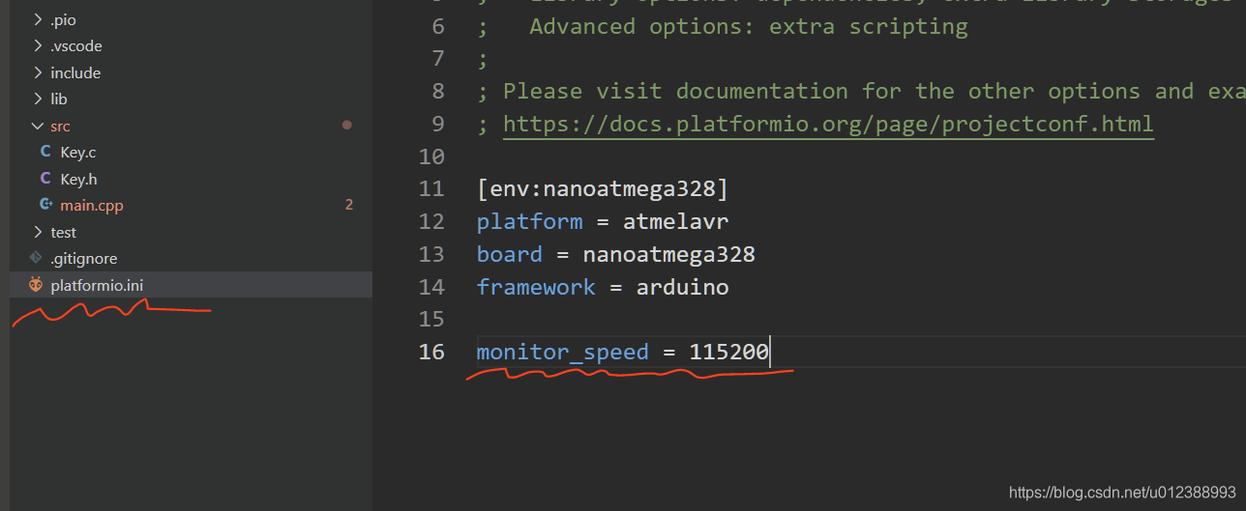Image resolution: width=1246 pixels, height=511 pixels.
Task: Expand the include folder chevron
Action: [x=38, y=72]
